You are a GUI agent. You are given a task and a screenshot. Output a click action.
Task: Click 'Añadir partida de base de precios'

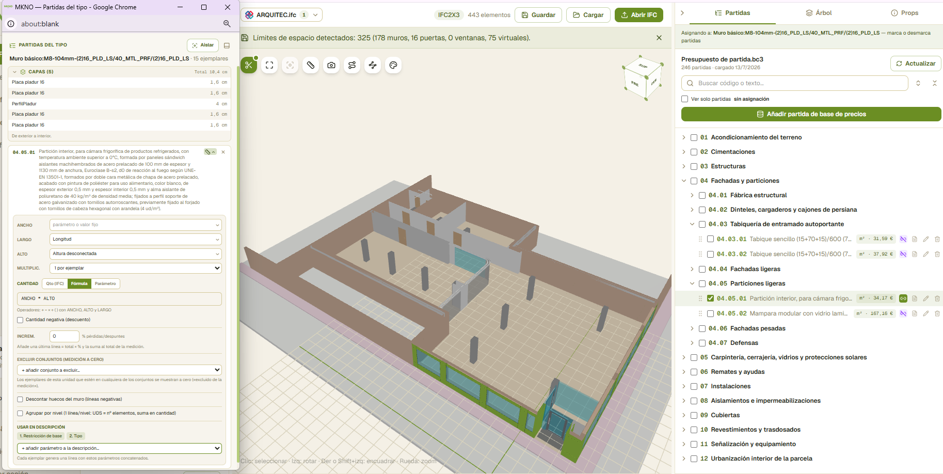[x=811, y=114]
